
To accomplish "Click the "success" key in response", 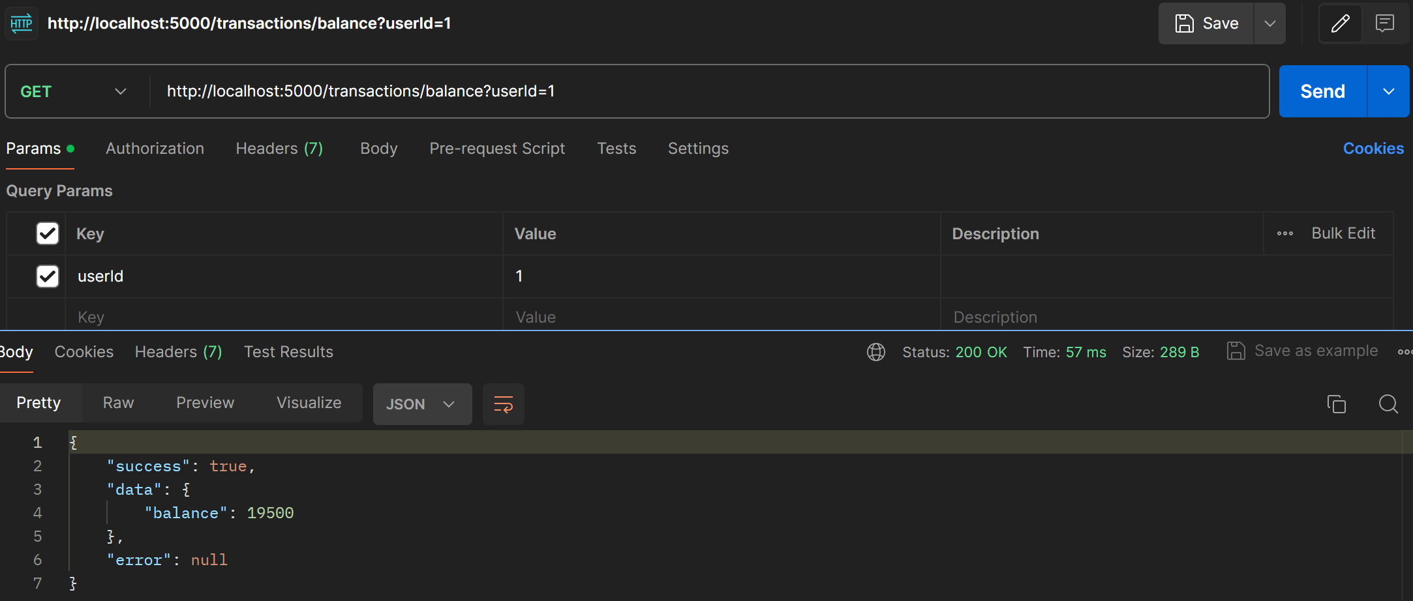I will coord(148,467).
